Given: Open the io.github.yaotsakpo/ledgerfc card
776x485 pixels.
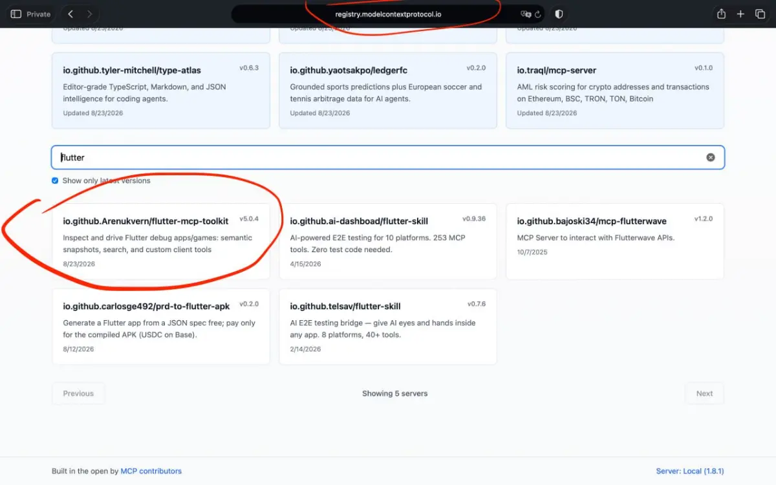Looking at the screenshot, I should tap(388, 91).
